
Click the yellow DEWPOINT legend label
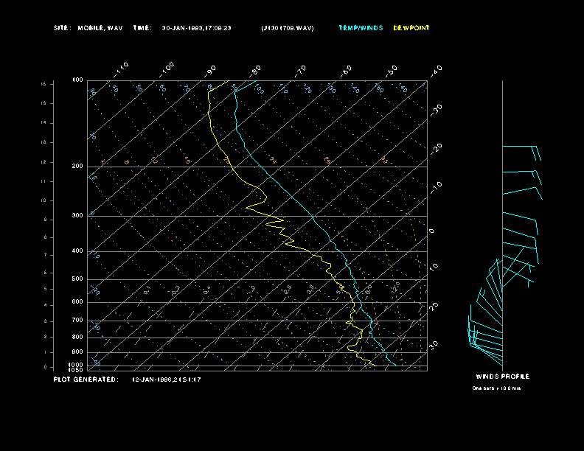point(411,28)
